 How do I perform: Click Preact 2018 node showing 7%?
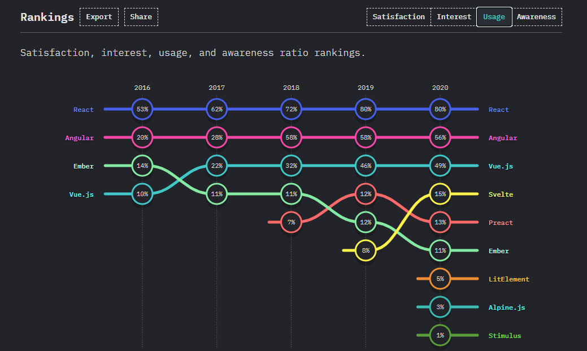point(292,222)
